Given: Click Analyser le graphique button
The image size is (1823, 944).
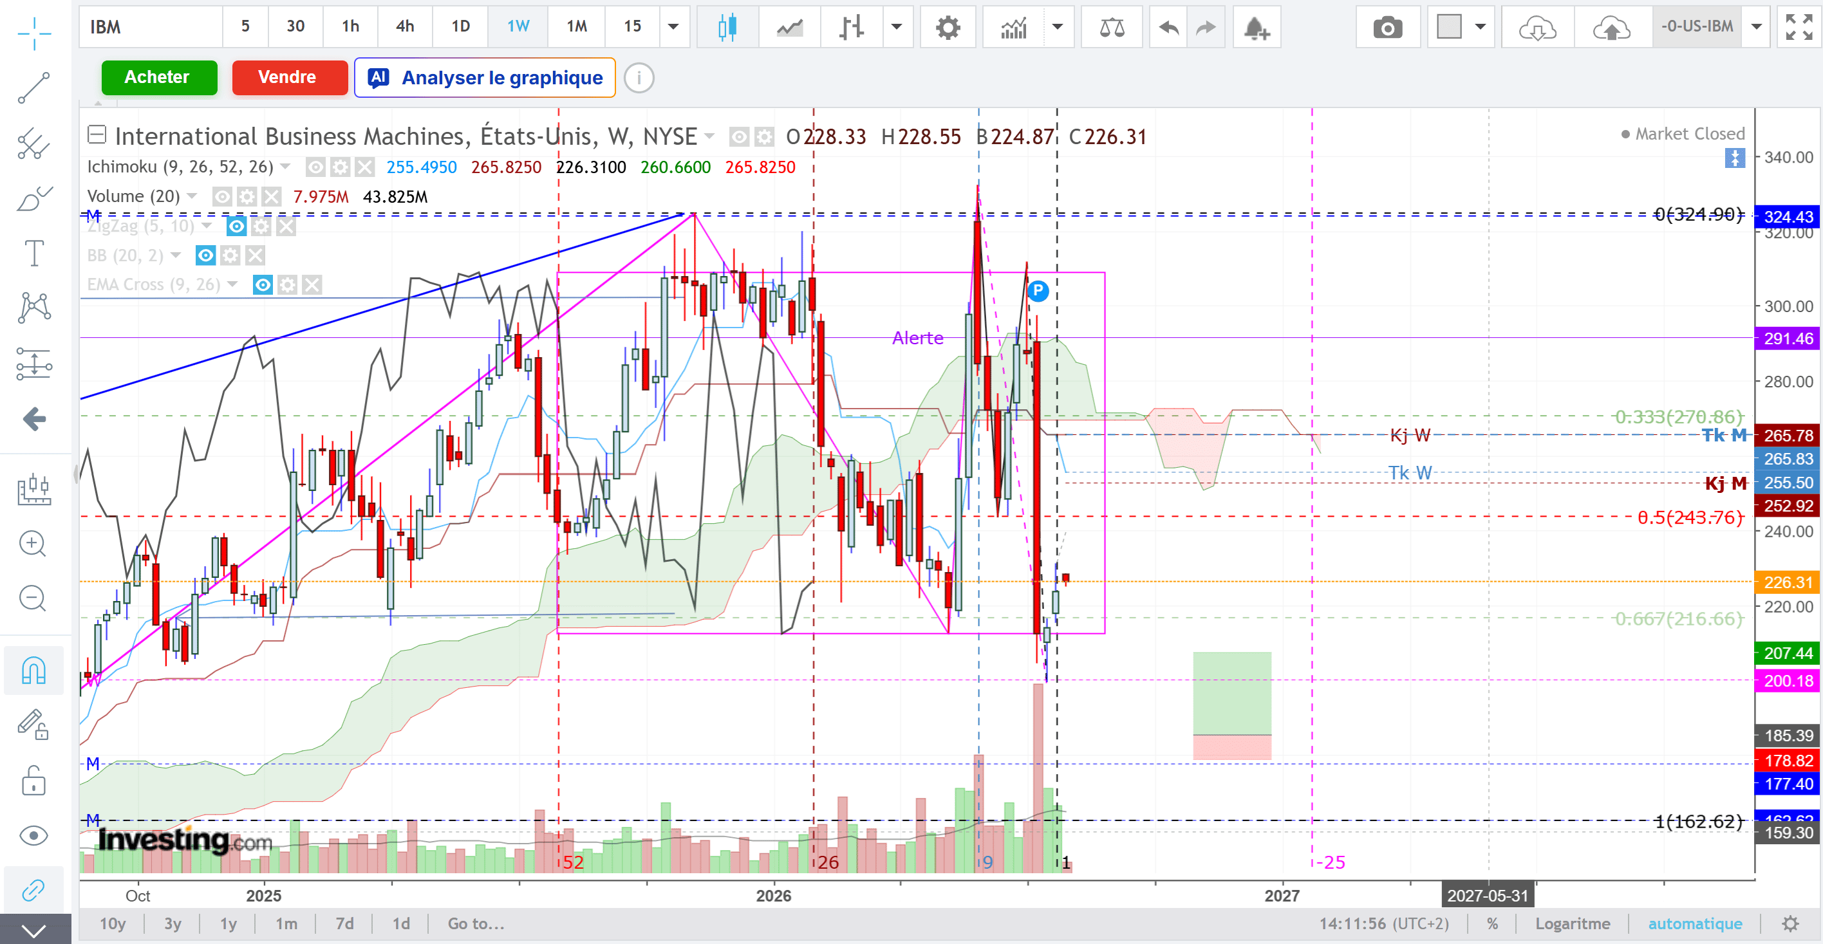Looking at the screenshot, I should (x=485, y=77).
